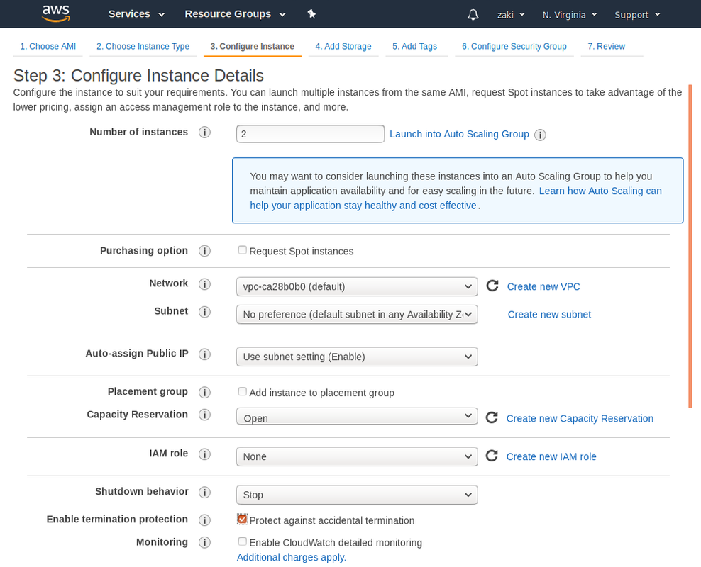Refresh the IAM role list
Viewport: 701px width, 567px height.
tap(492, 456)
